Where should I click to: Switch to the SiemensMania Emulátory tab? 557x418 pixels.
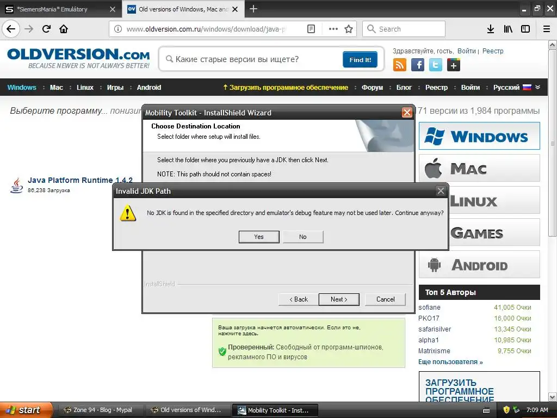pyautogui.click(x=53, y=9)
